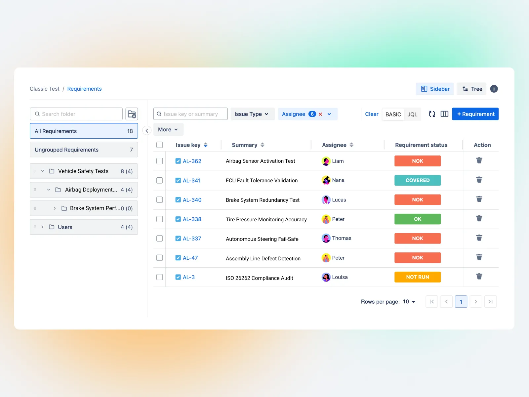Image resolution: width=529 pixels, height=397 pixels.
Task: Open the column settings icon
Action: click(444, 114)
